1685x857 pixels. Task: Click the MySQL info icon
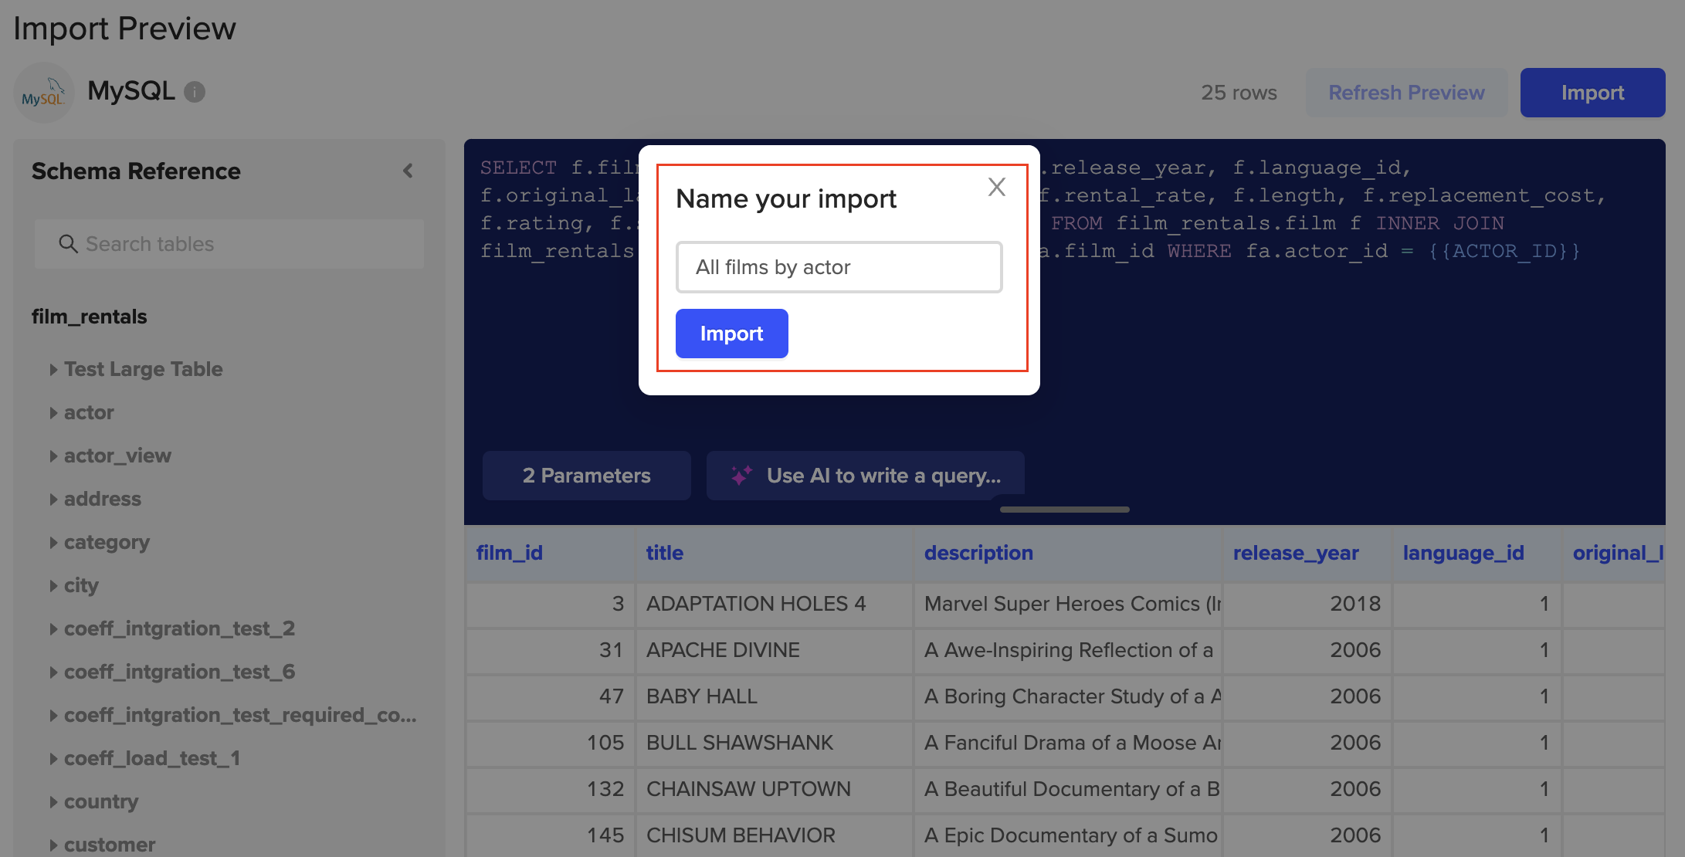pyautogui.click(x=195, y=92)
